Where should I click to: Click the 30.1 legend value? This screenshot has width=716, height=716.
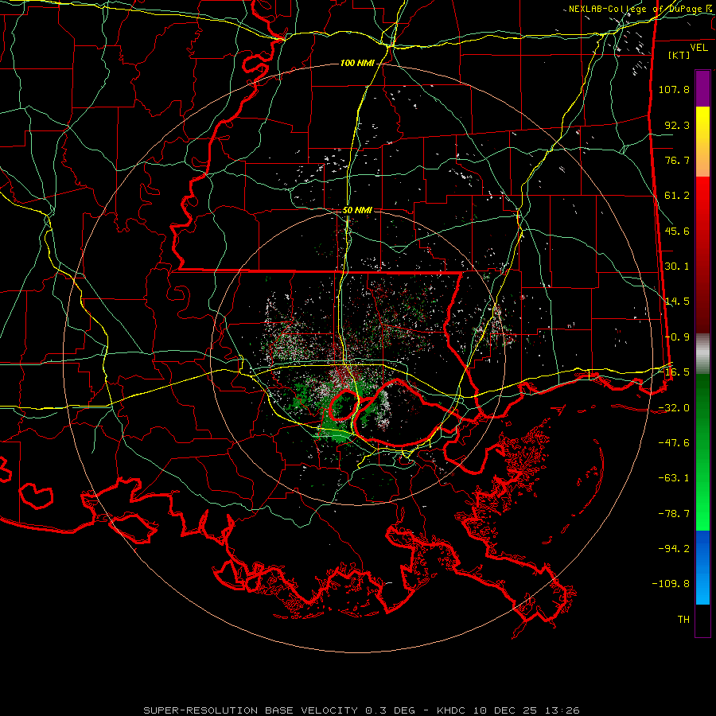(x=677, y=267)
